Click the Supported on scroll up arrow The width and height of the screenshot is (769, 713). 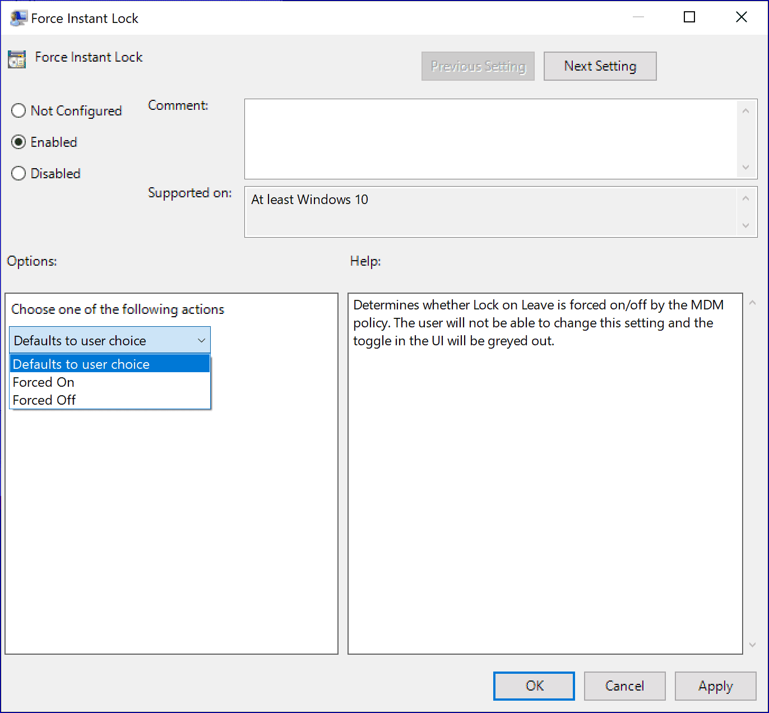(745, 198)
